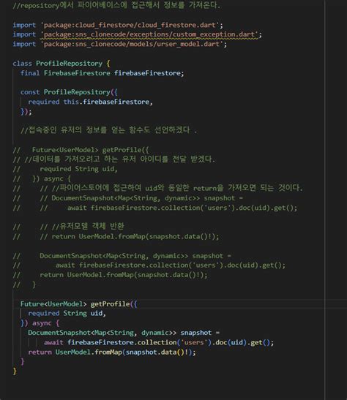347x400 pixels.
Task: Click the active 'DocumentSnapshot<Map<String, dynamic>> snapshot =' line
Action: 124,333
